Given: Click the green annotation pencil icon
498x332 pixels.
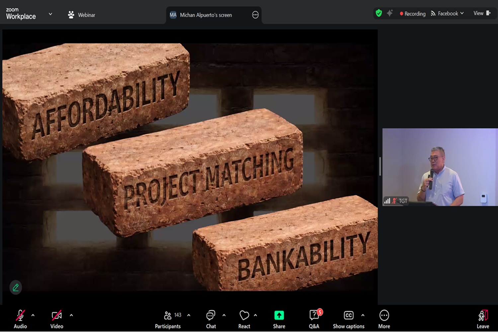Looking at the screenshot, I should (16, 287).
